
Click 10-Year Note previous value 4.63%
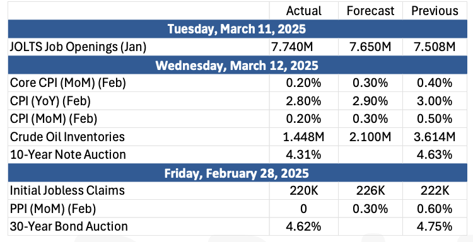tap(435, 155)
